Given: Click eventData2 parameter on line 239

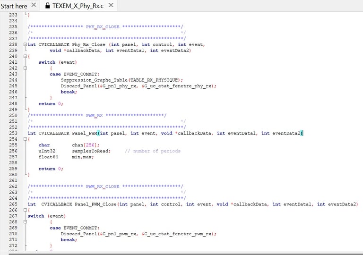Looking at the screenshot, I should pyautogui.click(x=175, y=51).
